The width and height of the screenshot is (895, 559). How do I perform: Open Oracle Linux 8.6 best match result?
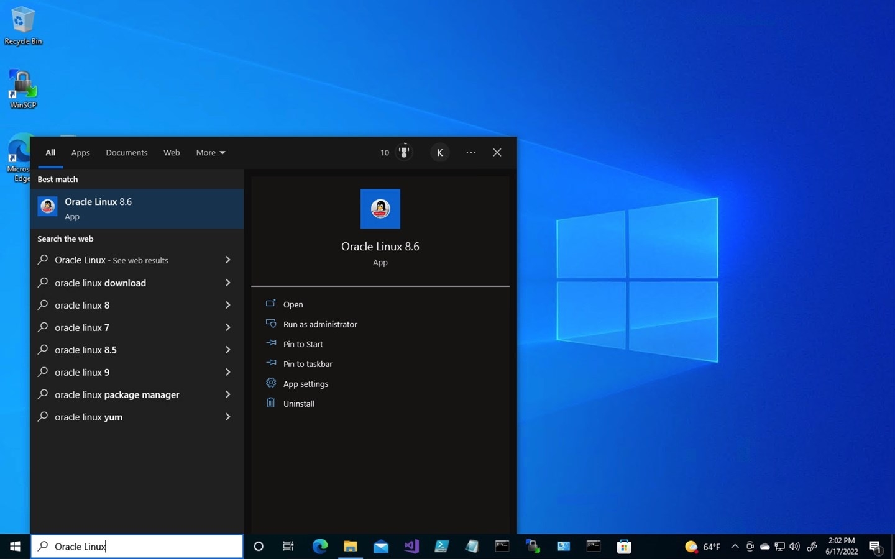pyautogui.click(x=137, y=209)
